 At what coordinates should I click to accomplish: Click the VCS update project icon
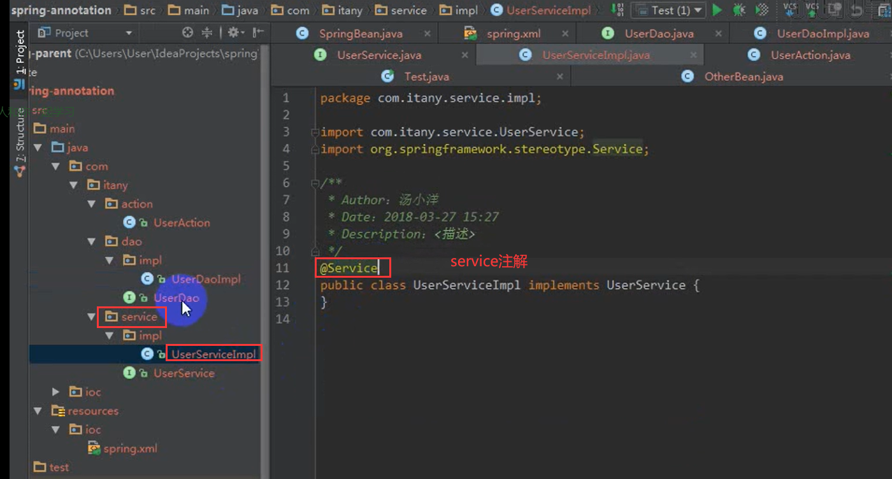click(791, 10)
